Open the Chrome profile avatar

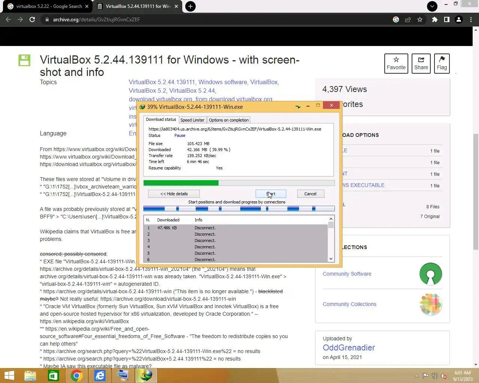459,19
